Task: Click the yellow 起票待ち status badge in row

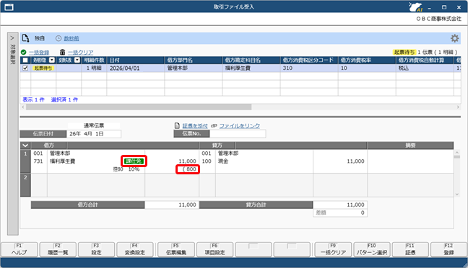Action: [x=43, y=68]
